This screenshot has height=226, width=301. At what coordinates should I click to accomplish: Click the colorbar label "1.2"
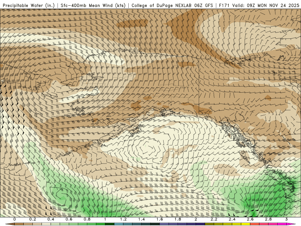point(123,219)
